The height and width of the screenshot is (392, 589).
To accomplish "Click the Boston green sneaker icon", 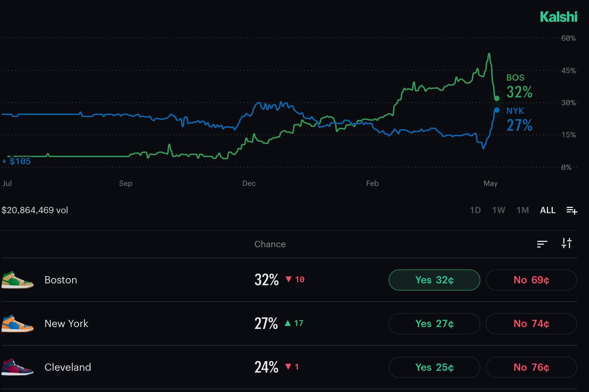I will tap(18, 280).
